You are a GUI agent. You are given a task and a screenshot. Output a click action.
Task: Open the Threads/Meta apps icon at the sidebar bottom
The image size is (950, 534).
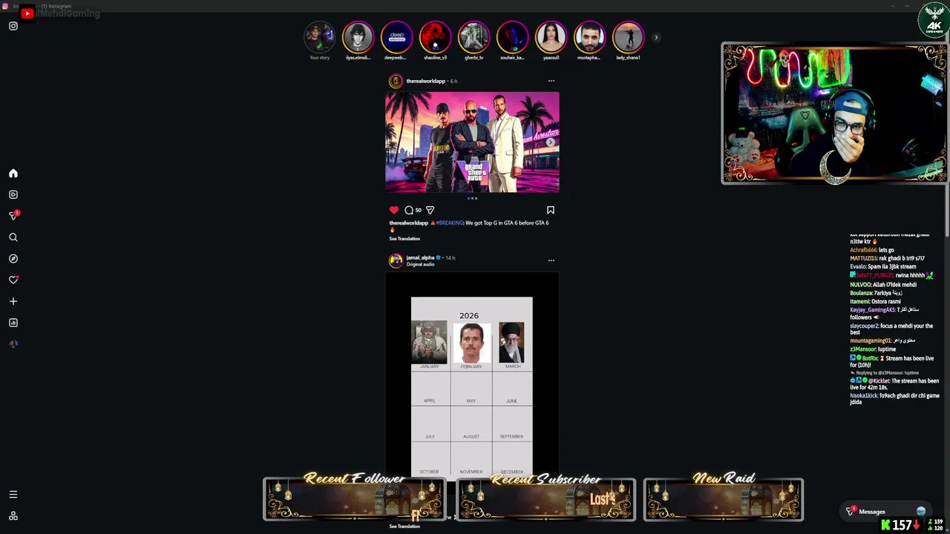[x=13, y=515]
